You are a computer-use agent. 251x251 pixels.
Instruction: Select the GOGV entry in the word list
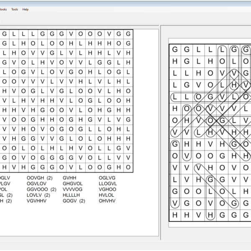(69, 201)
